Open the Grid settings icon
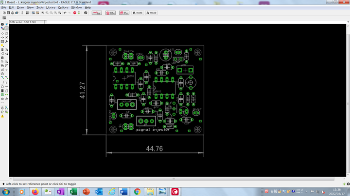 point(4,18)
